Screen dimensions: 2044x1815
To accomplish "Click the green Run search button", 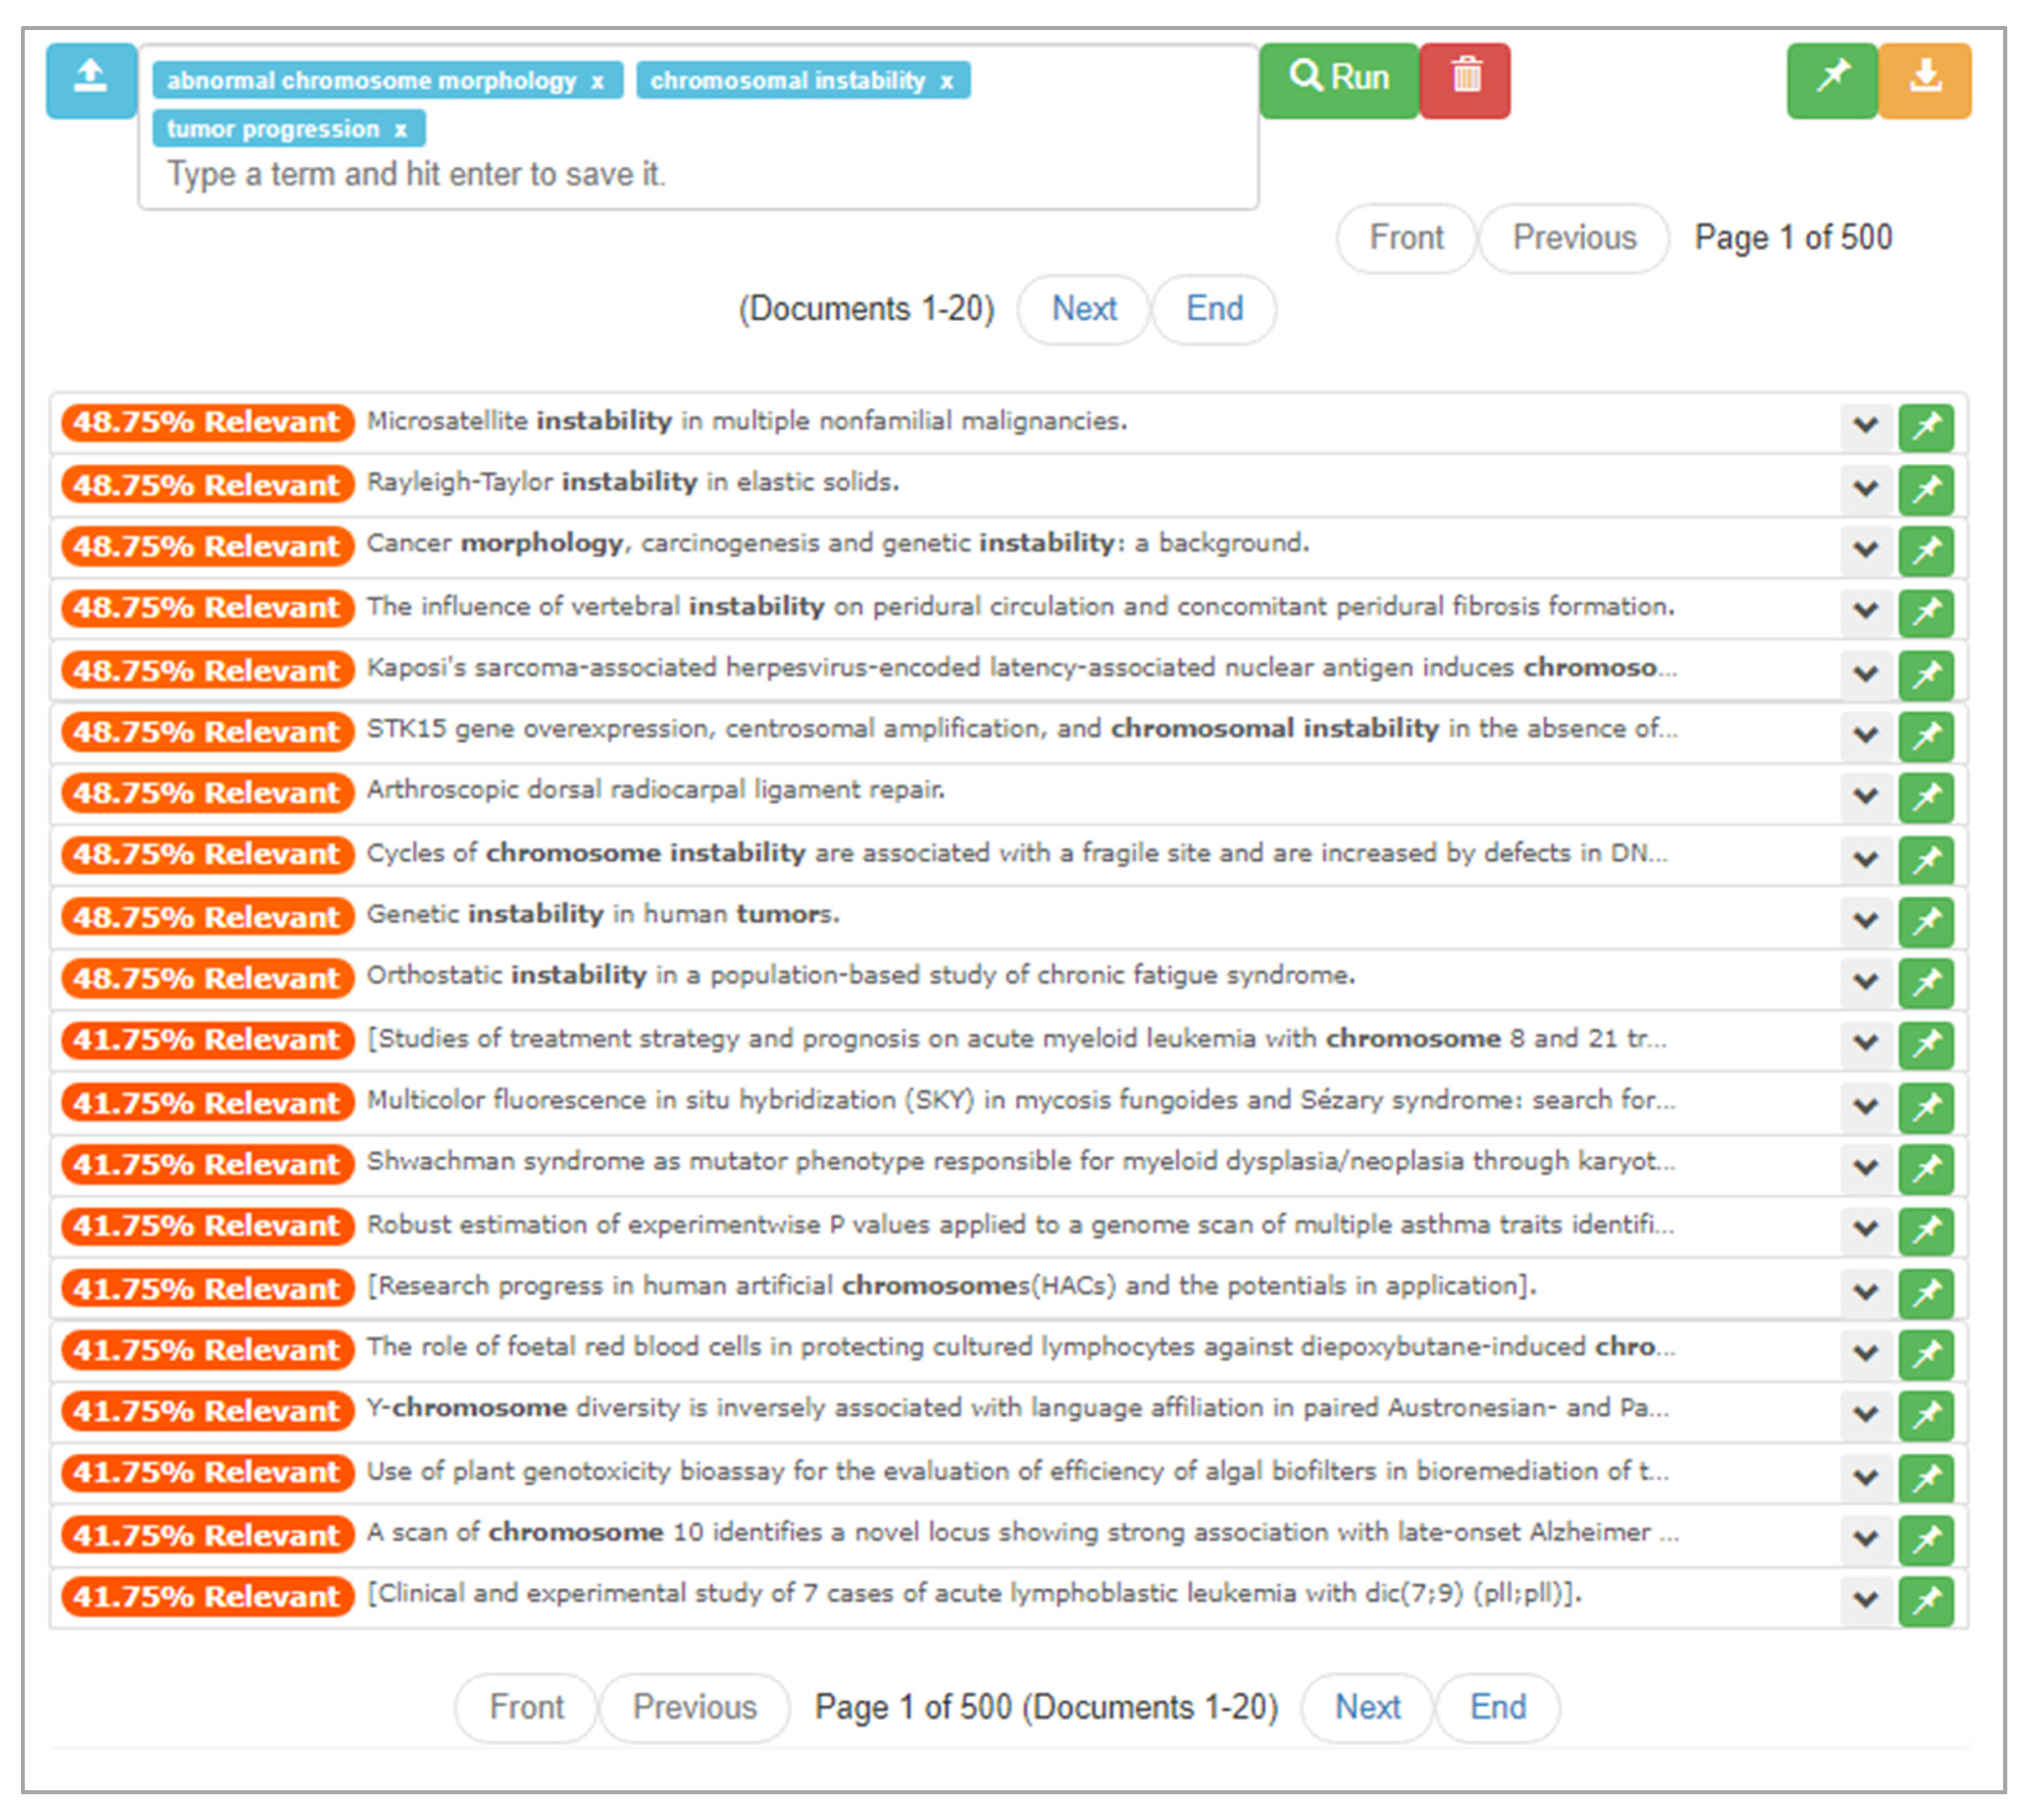I will (x=1339, y=80).
